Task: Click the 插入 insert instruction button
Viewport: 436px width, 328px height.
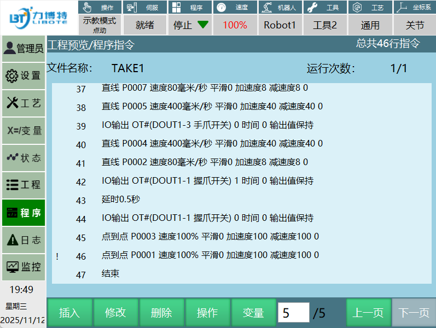Action: pos(69,313)
